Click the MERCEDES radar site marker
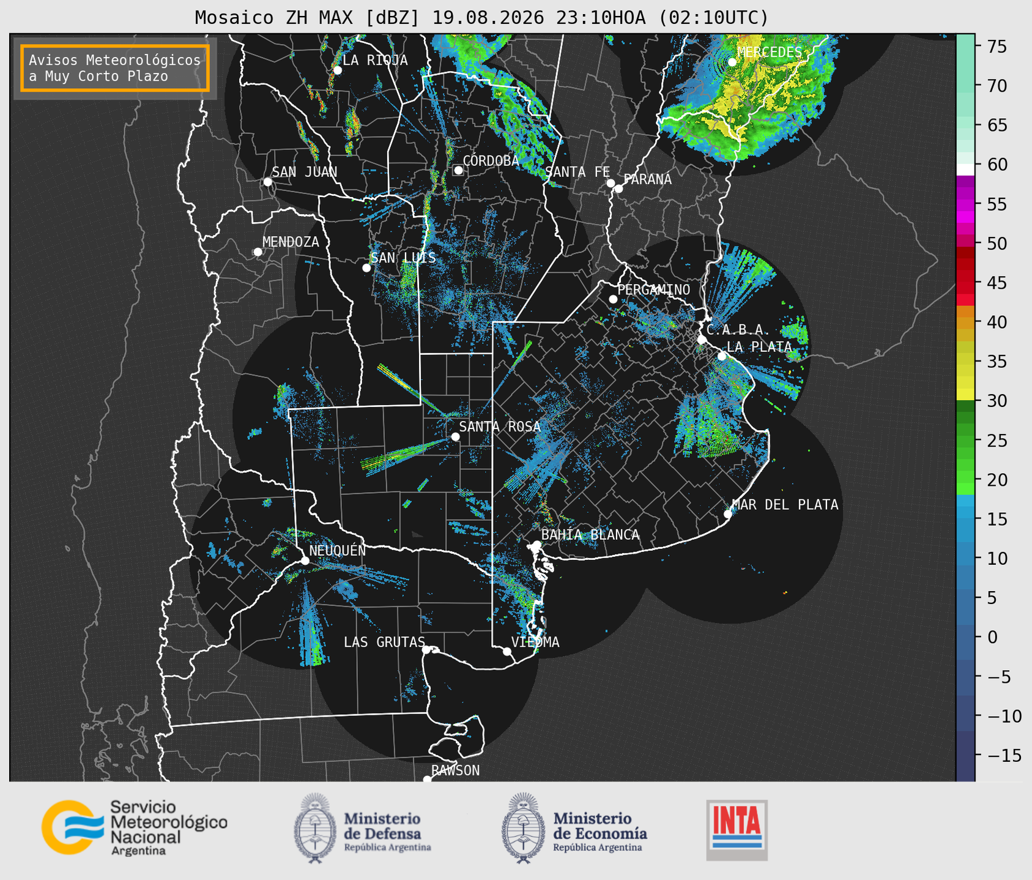 732,62
